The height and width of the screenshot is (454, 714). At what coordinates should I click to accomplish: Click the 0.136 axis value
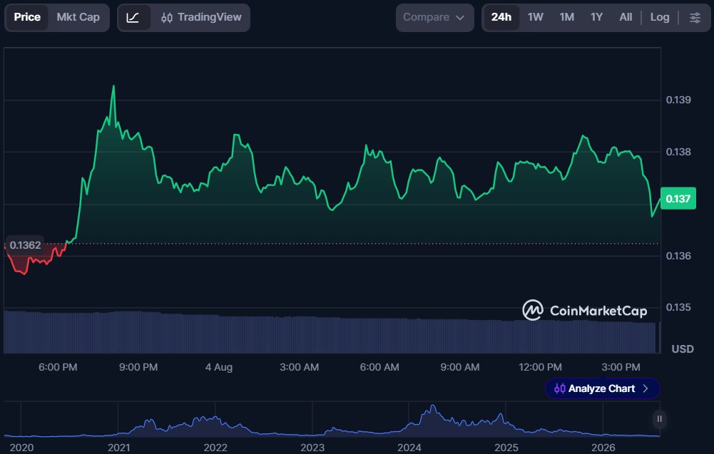[678, 256]
